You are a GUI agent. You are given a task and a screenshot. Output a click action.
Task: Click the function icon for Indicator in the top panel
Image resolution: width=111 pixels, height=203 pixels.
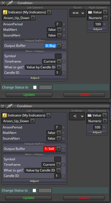tap(5, 12)
